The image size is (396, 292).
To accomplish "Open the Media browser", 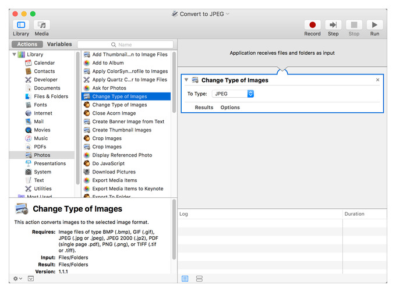I will pyautogui.click(x=42, y=25).
